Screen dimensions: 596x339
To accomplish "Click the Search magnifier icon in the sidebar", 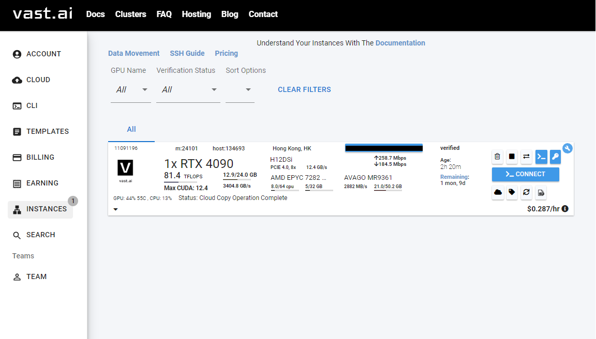I will click(17, 235).
